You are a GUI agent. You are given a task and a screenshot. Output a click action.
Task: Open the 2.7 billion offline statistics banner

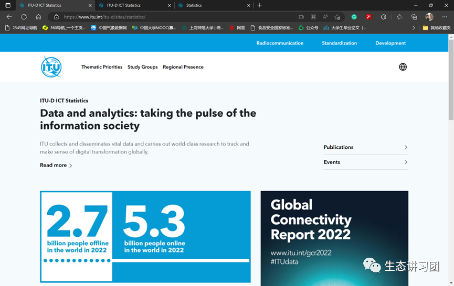click(x=145, y=237)
